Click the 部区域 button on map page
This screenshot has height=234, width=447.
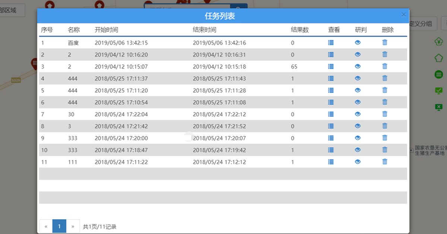click(10, 10)
